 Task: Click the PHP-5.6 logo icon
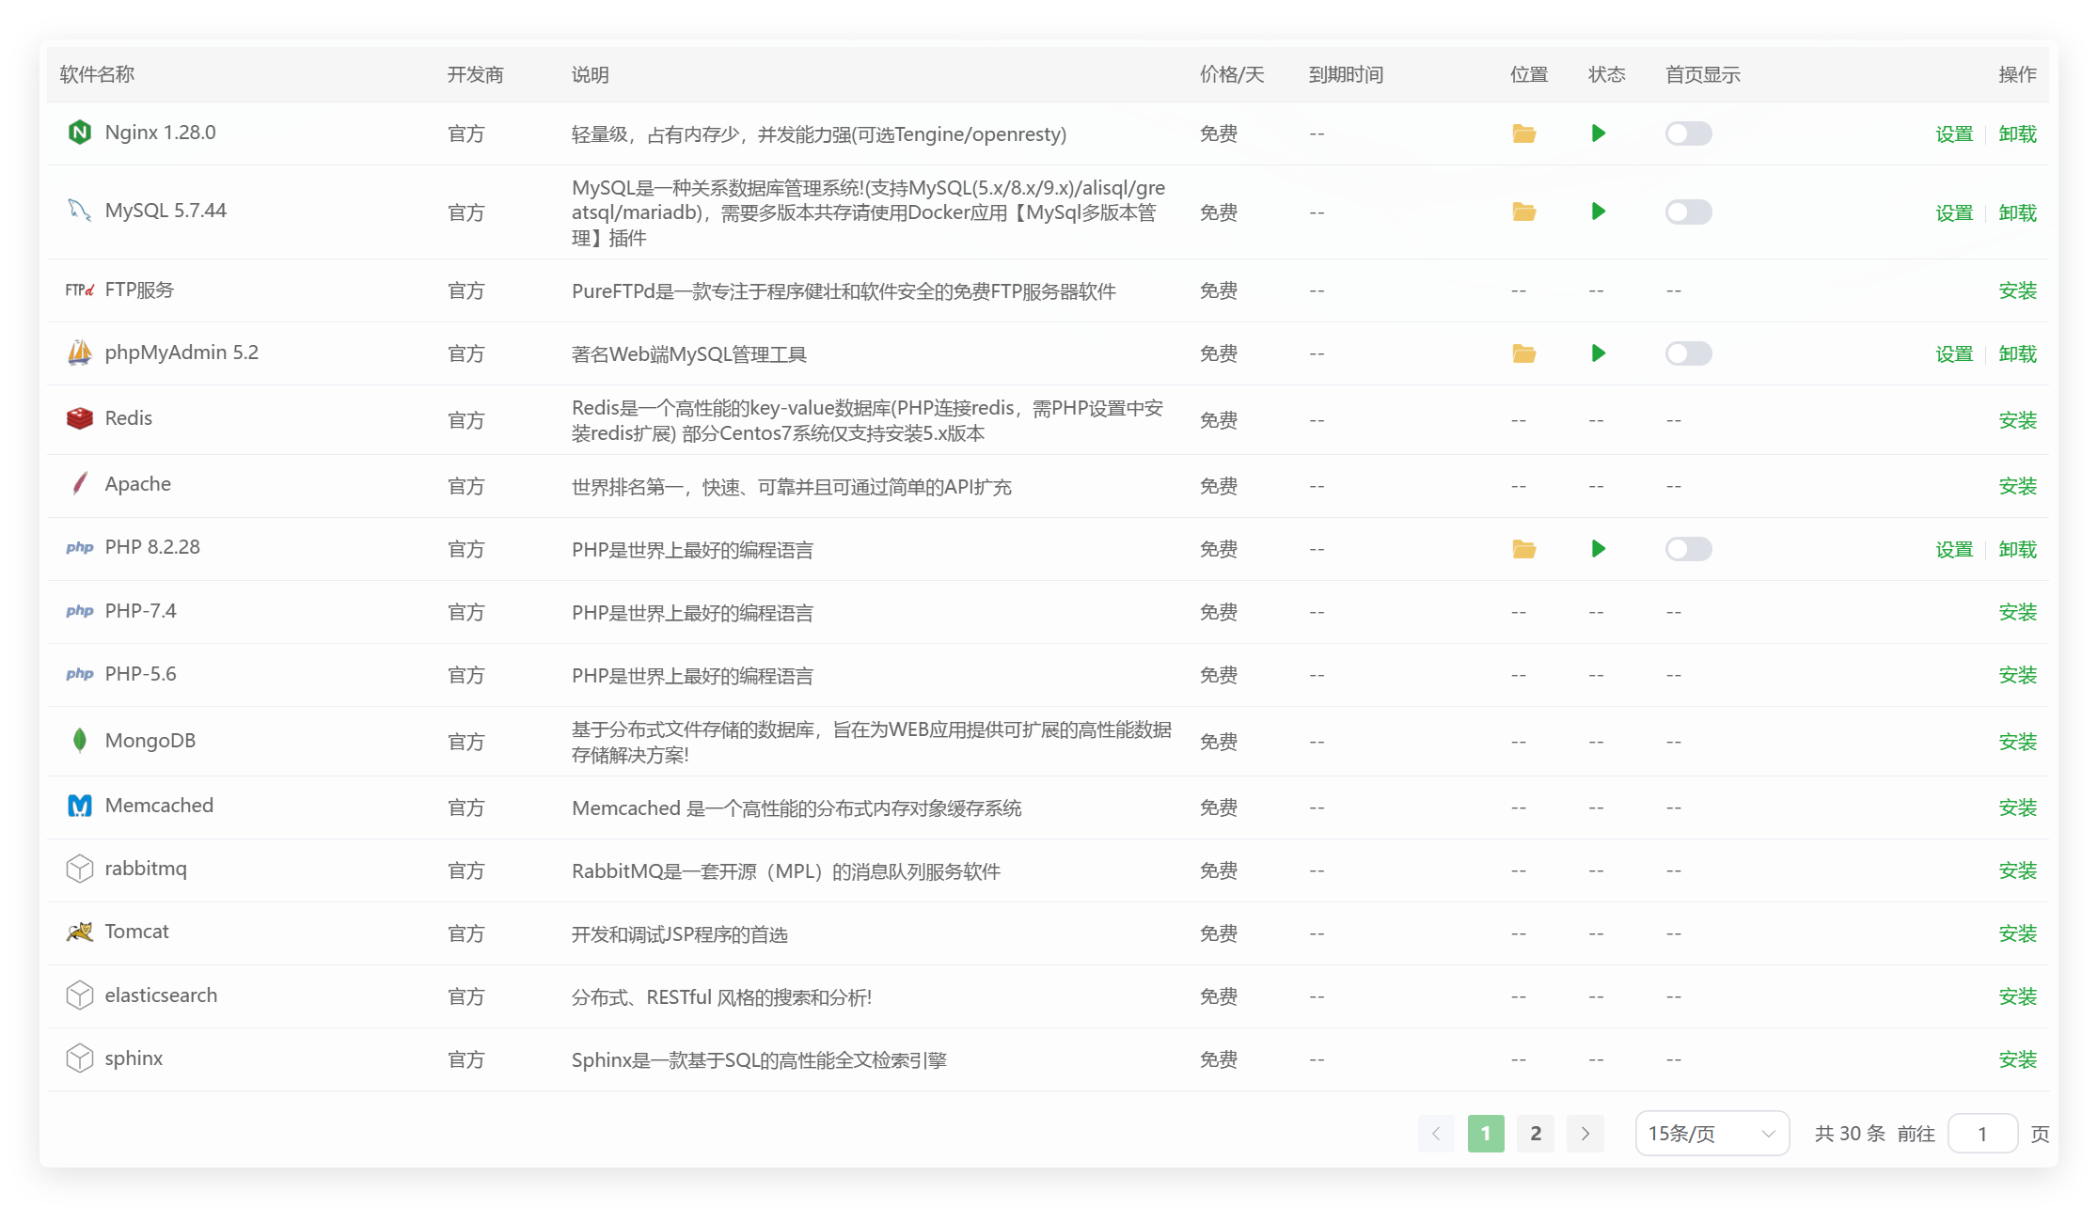[80, 674]
